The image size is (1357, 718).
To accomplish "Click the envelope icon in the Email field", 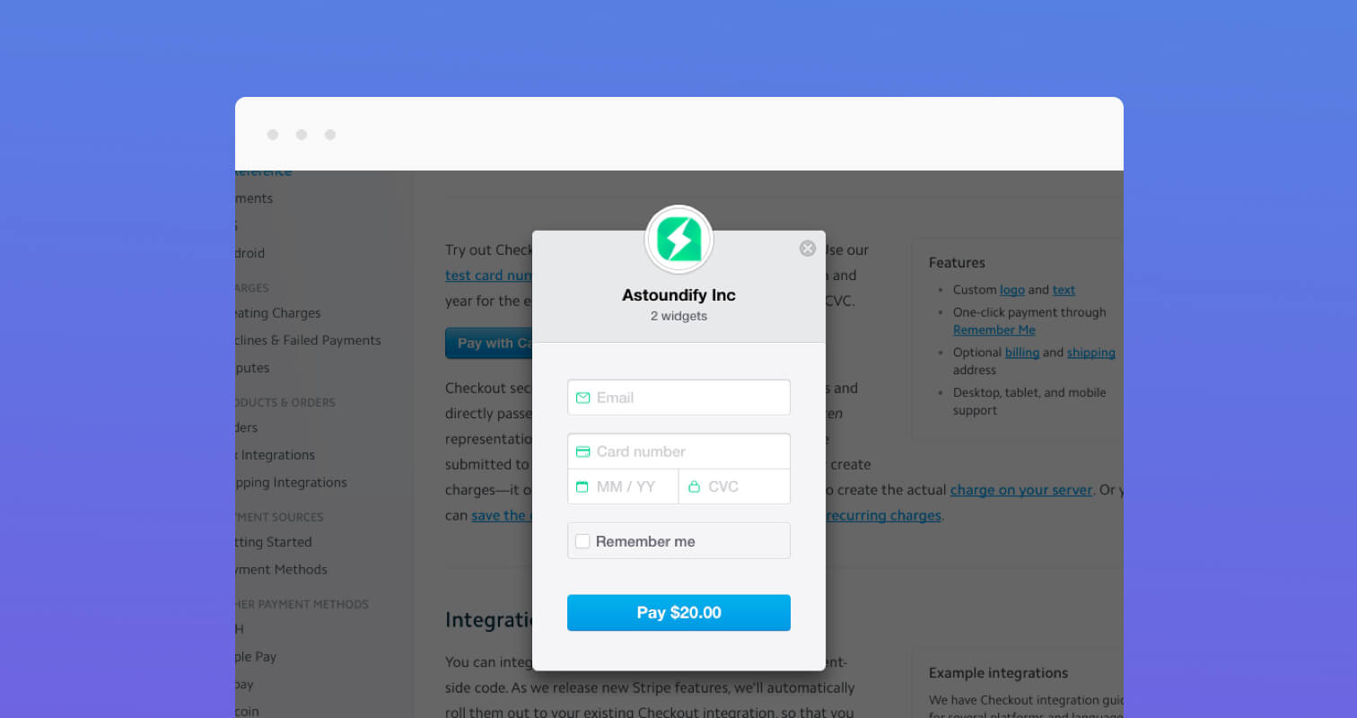I will 582,398.
